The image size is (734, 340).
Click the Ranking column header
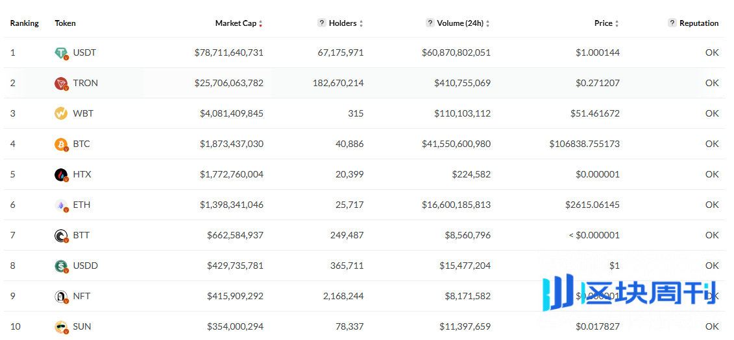25,23
